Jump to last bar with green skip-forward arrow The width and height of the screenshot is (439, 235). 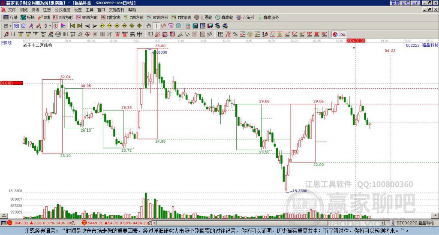[80, 26]
